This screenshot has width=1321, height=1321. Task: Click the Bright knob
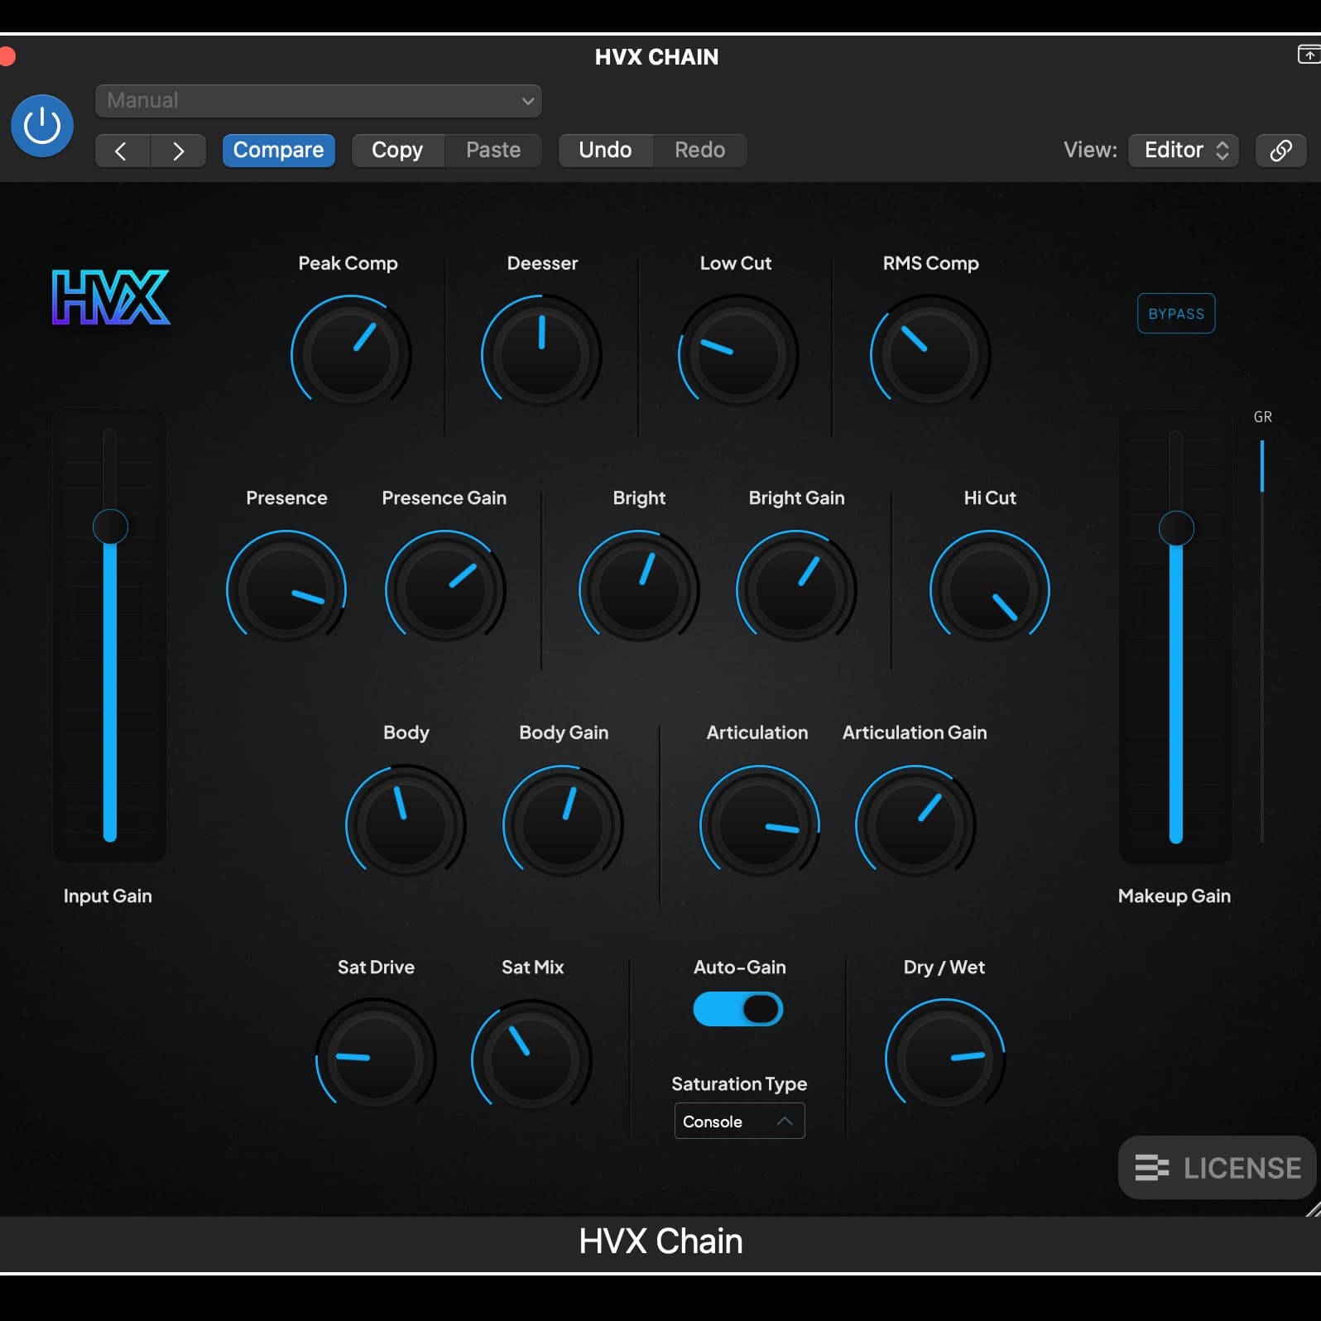pos(639,589)
